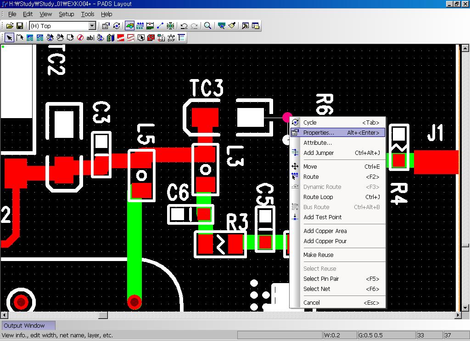470x341 pixels.
Task: Choose Cycle from the context menu
Action: coord(338,122)
